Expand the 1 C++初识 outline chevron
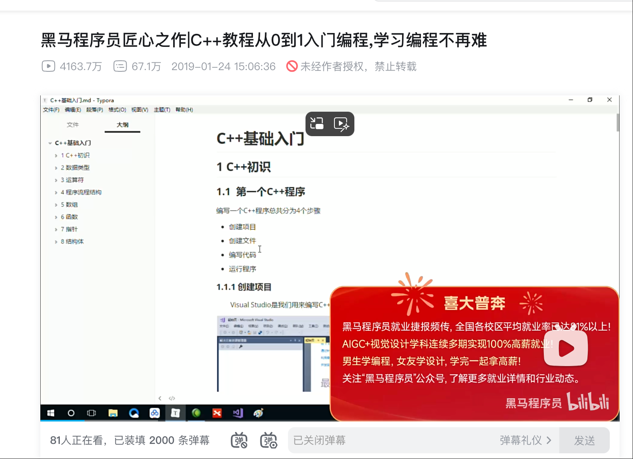This screenshot has width=633, height=459. coord(56,156)
